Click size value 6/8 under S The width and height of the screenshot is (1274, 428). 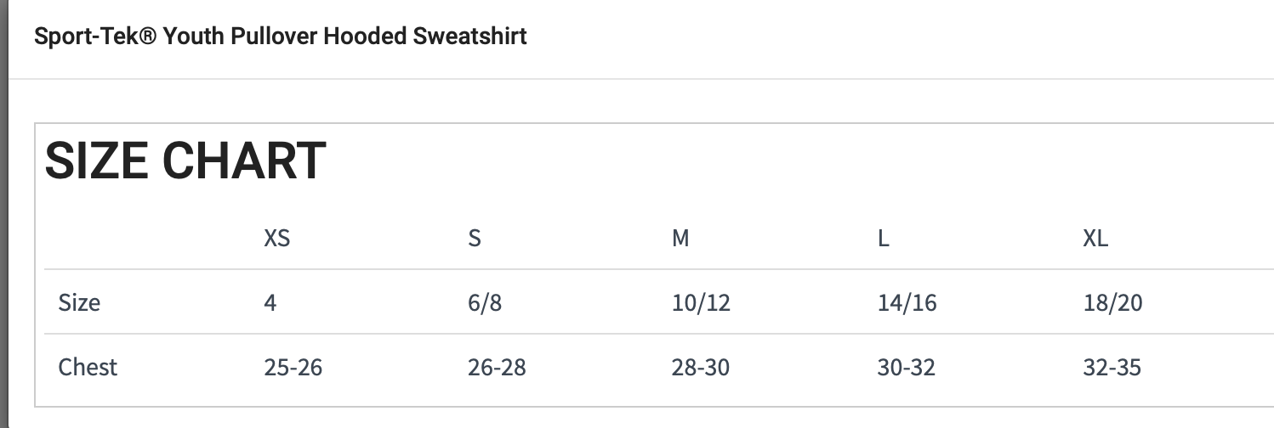click(x=485, y=302)
